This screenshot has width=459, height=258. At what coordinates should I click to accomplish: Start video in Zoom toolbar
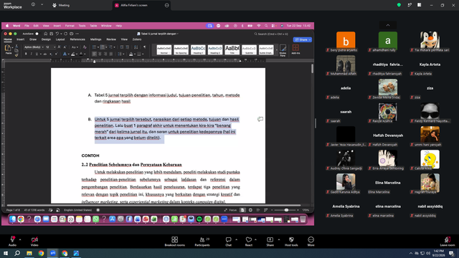click(34, 242)
